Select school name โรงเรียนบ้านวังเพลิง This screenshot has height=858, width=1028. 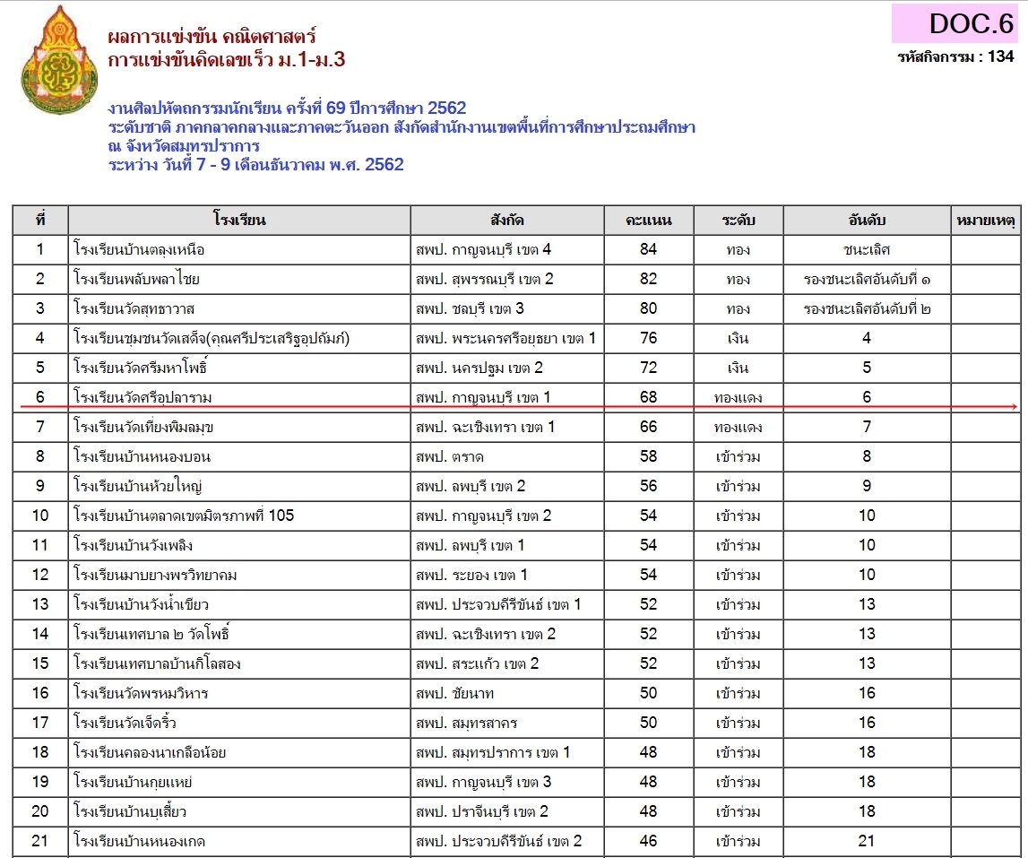(x=133, y=545)
